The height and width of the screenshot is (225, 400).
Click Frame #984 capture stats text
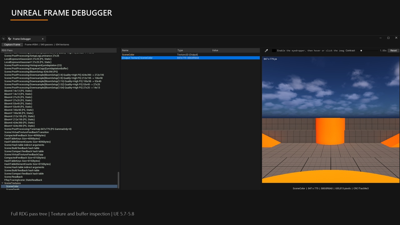click(x=47, y=44)
